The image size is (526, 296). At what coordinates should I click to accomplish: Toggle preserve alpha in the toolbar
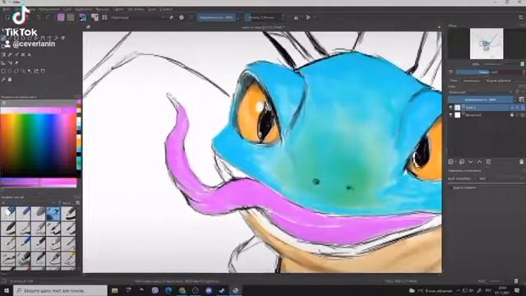click(x=181, y=17)
